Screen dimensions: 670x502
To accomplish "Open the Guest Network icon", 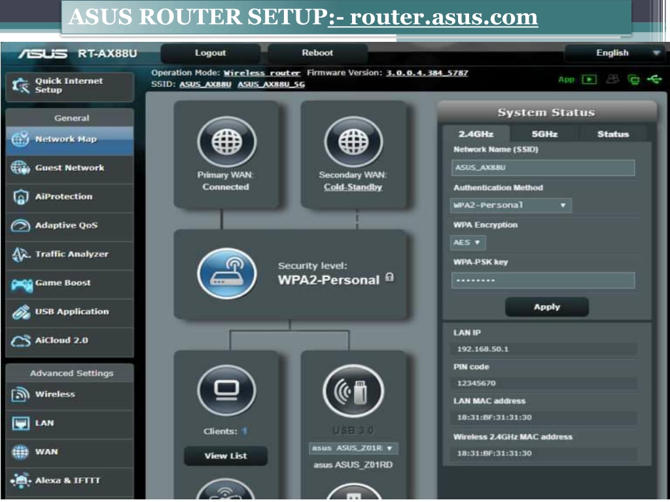I will (x=20, y=168).
